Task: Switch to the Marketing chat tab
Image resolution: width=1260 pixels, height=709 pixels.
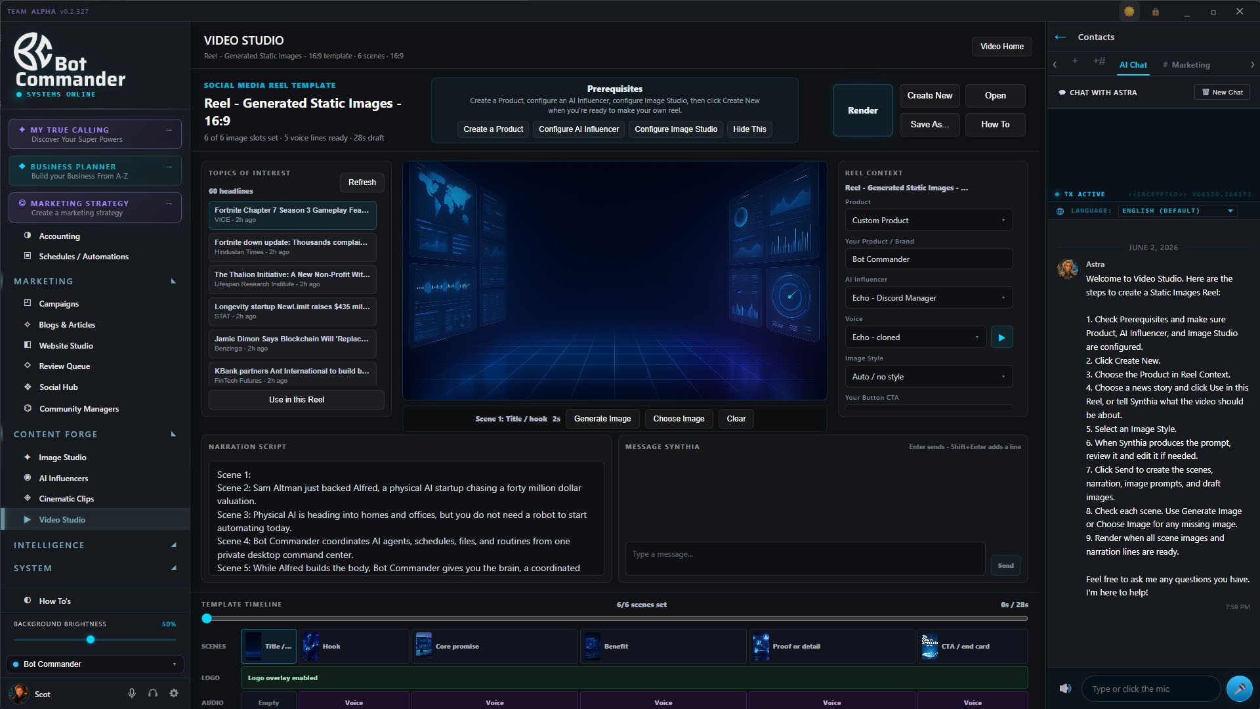Action: [1186, 64]
